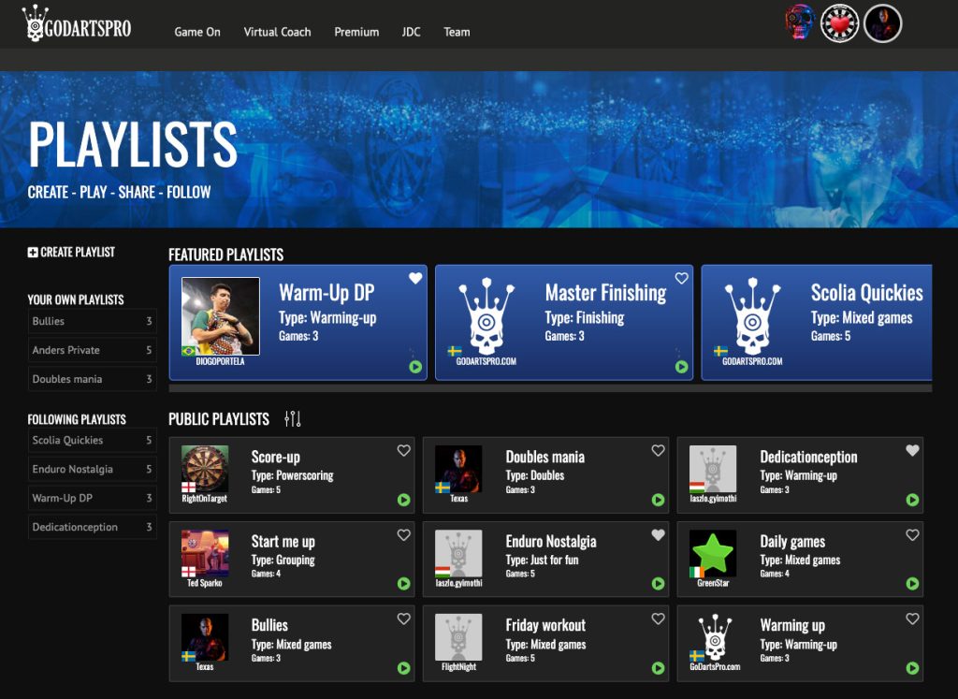
Task: Open the Premium menu
Action: (356, 32)
